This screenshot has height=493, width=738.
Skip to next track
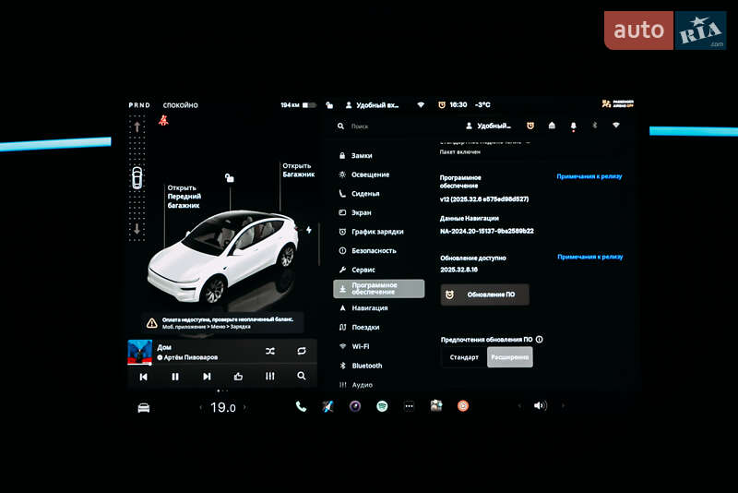pyautogui.click(x=207, y=377)
